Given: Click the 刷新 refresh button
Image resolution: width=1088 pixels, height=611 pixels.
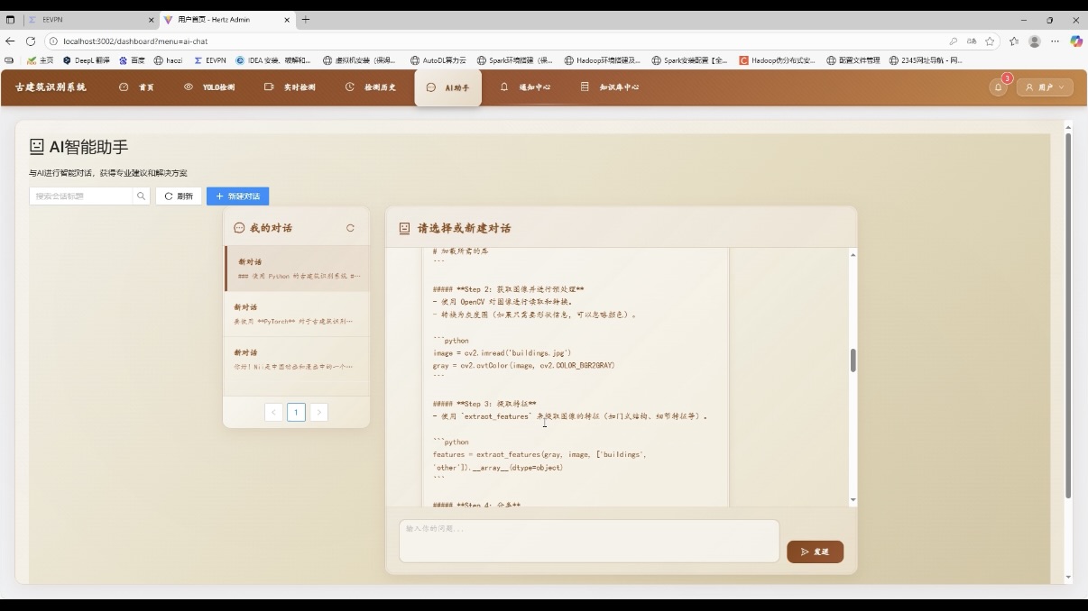Looking at the screenshot, I should [x=179, y=196].
